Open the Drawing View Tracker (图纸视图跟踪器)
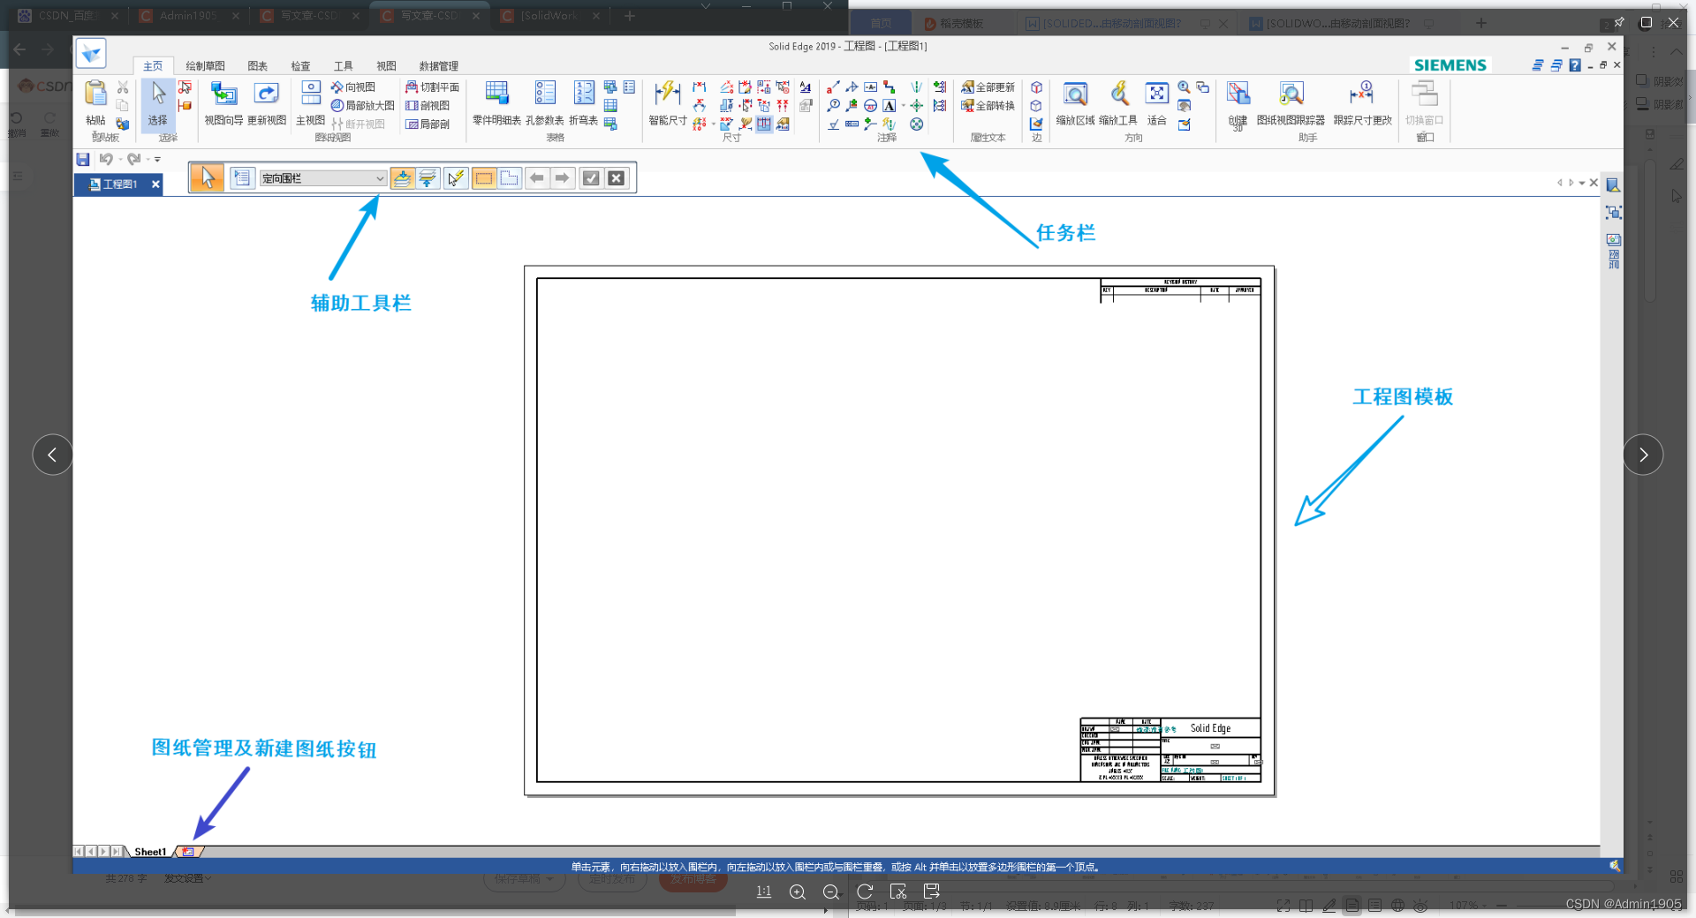 pyautogui.click(x=1291, y=103)
